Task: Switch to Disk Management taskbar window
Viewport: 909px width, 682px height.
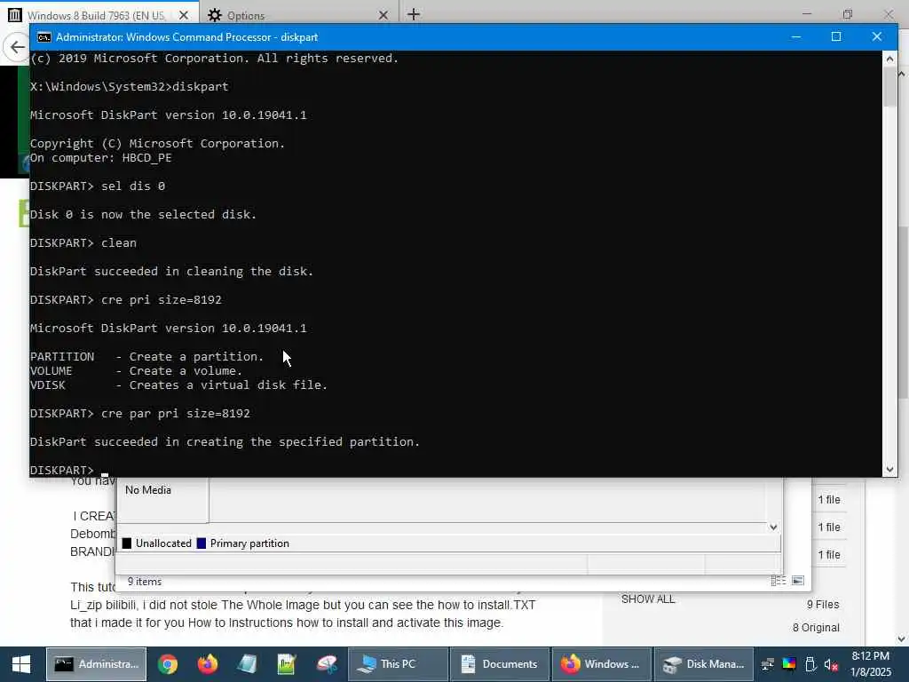Action: [x=704, y=664]
